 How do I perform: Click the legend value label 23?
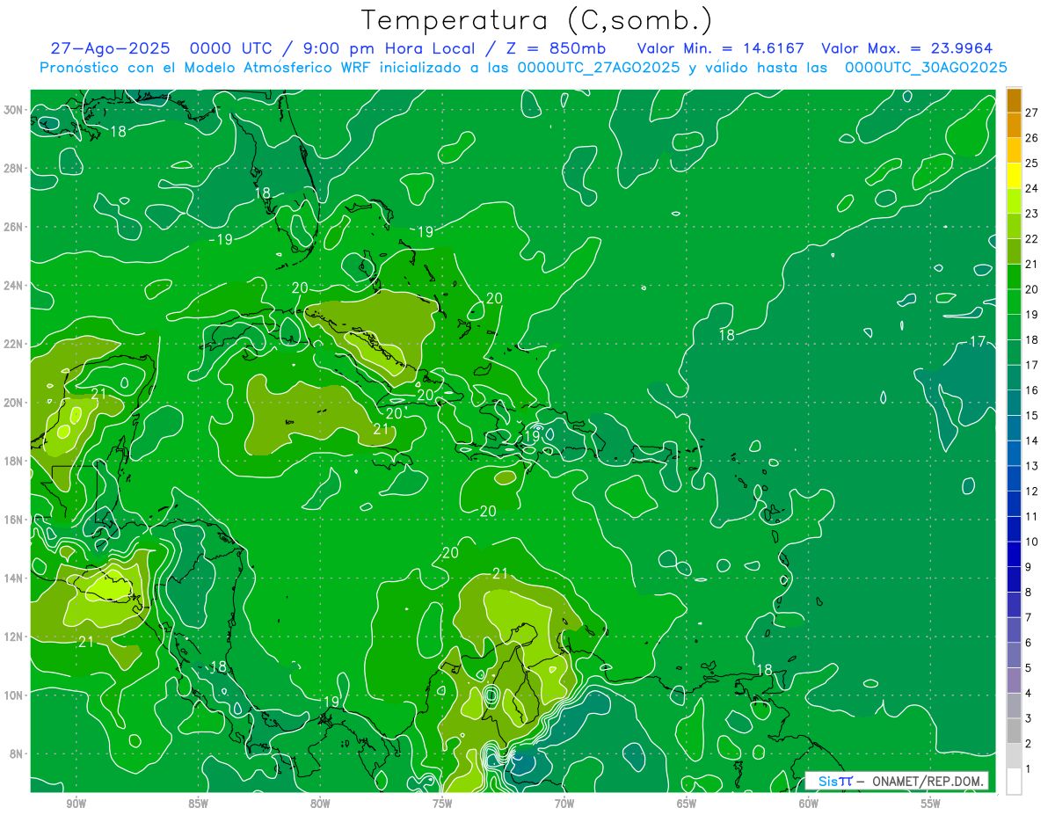pyautogui.click(x=1031, y=213)
